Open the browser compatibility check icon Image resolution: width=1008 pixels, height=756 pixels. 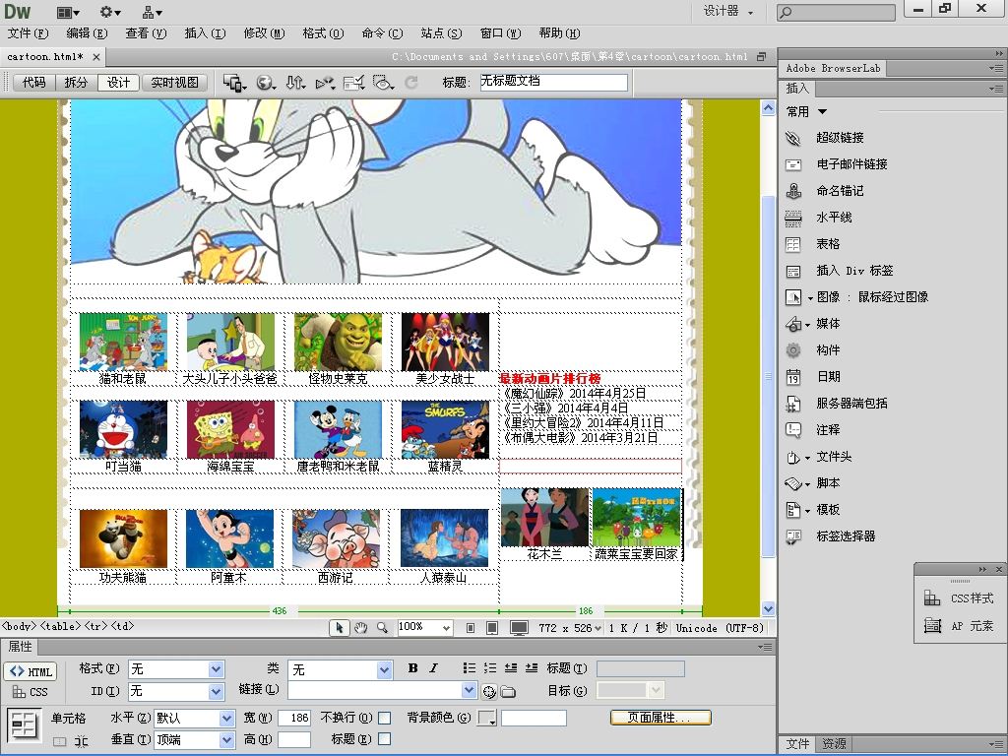354,83
